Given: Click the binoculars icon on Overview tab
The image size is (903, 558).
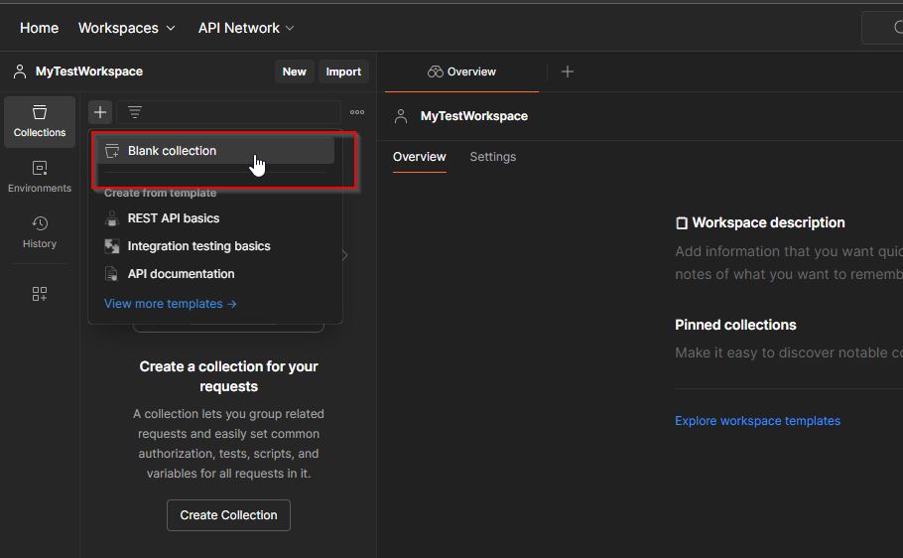Looking at the screenshot, I should click(436, 71).
